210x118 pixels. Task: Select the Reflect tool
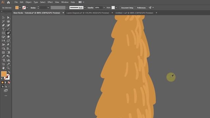tap(3, 41)
